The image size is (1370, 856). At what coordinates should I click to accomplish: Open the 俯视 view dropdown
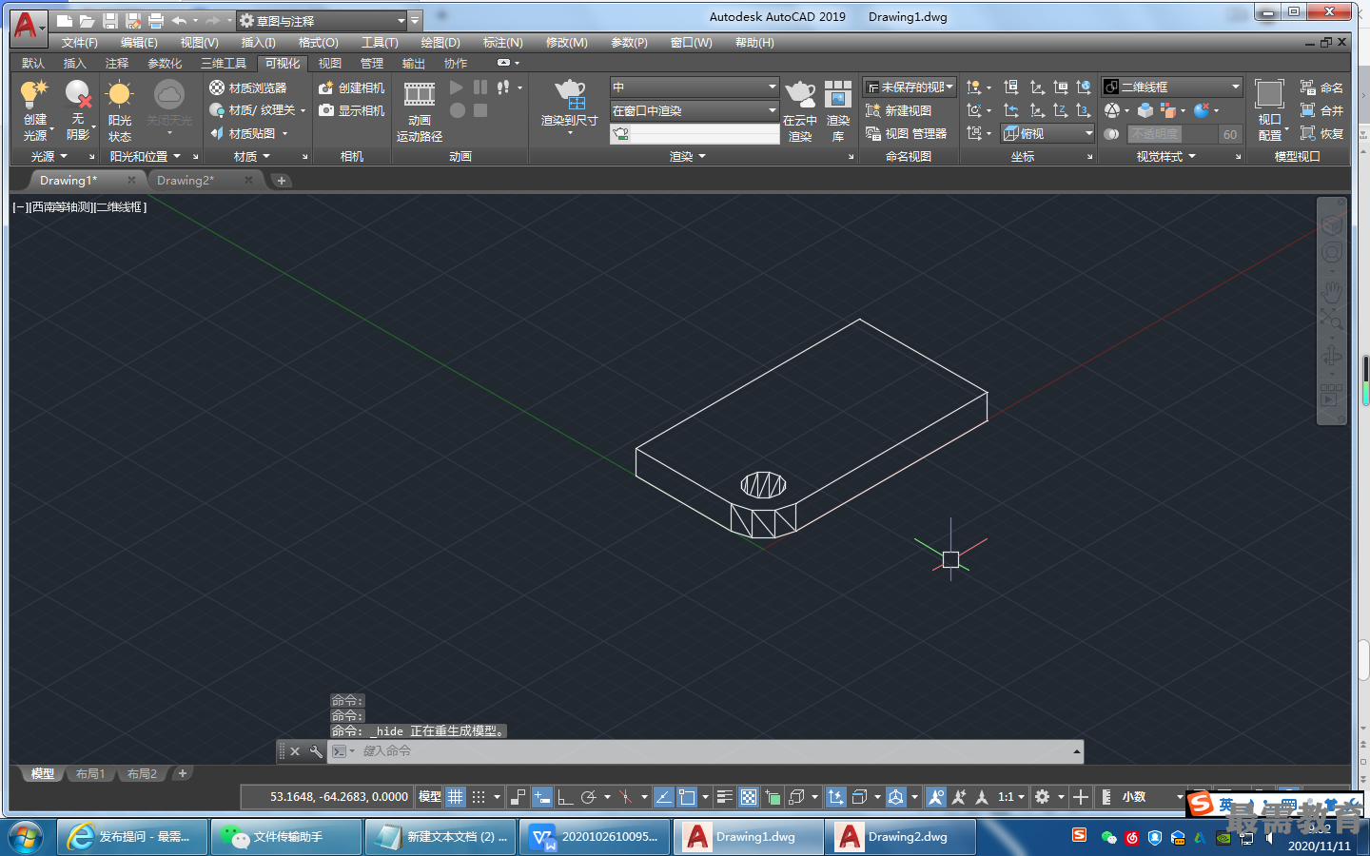[1047, 133]
